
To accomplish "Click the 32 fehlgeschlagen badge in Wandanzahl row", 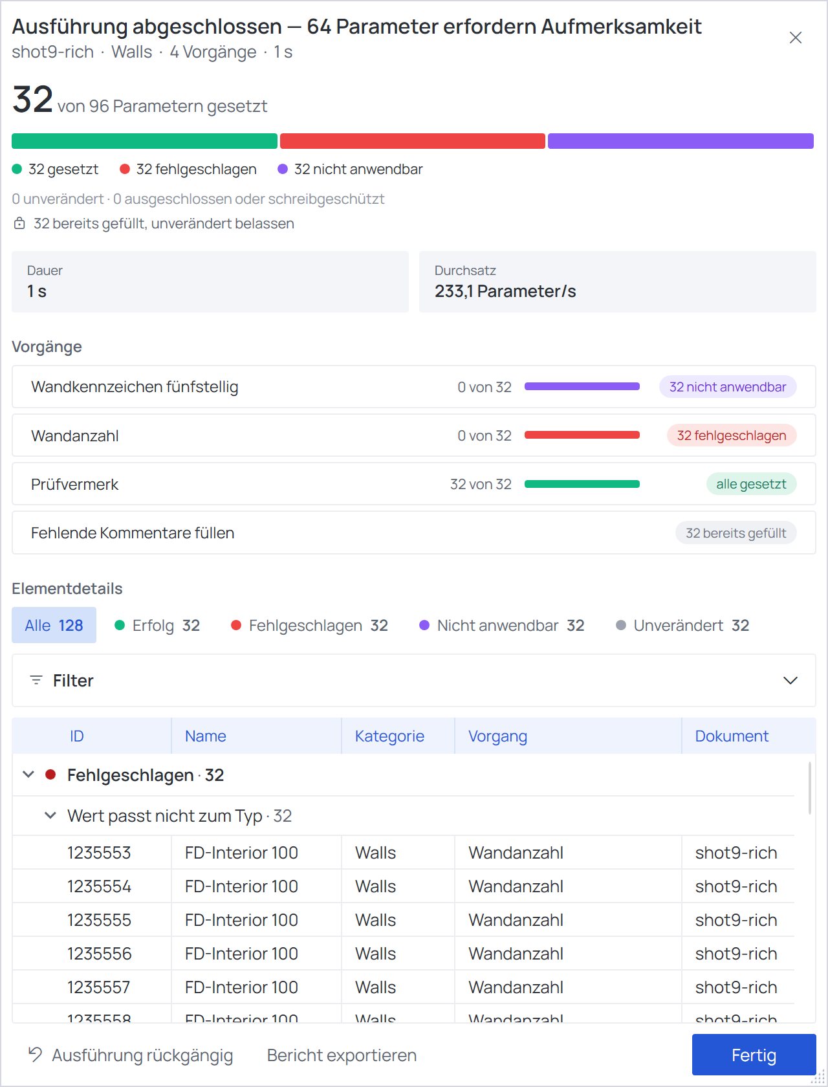I will [732, 435].
